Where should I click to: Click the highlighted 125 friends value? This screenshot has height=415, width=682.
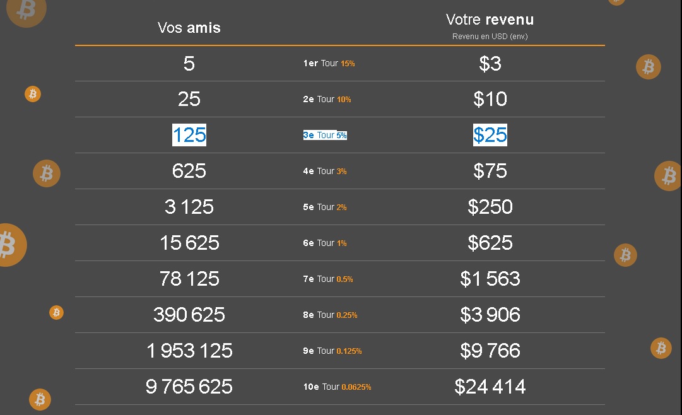click(x=189, y=135)
